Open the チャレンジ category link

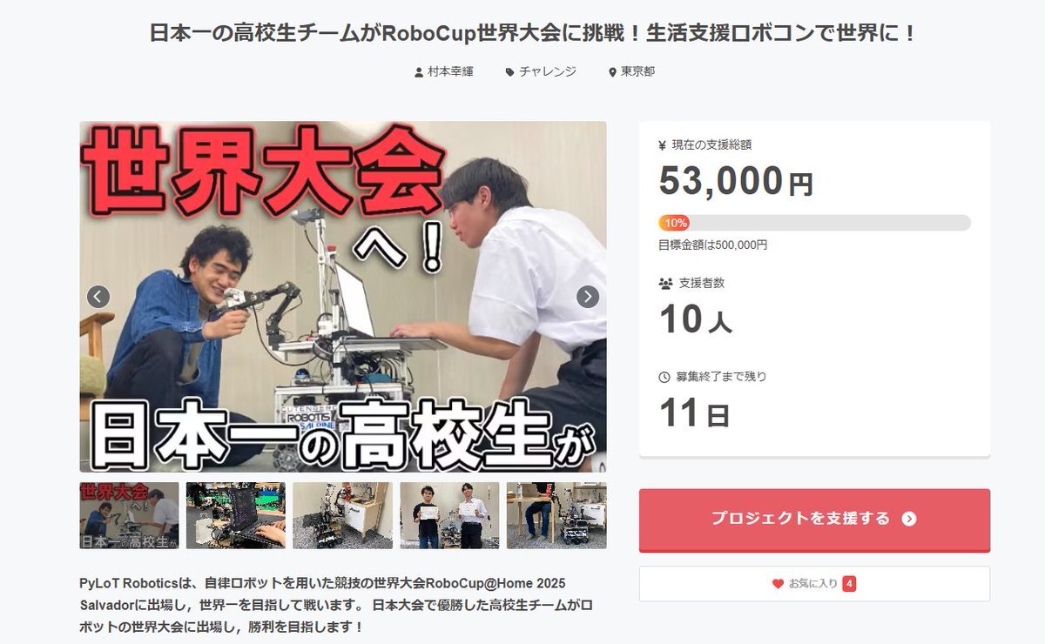[x=548, y=72]
